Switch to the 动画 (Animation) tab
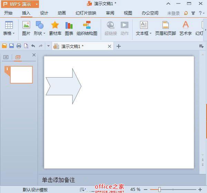207x193 pixels. coord(61,13)
